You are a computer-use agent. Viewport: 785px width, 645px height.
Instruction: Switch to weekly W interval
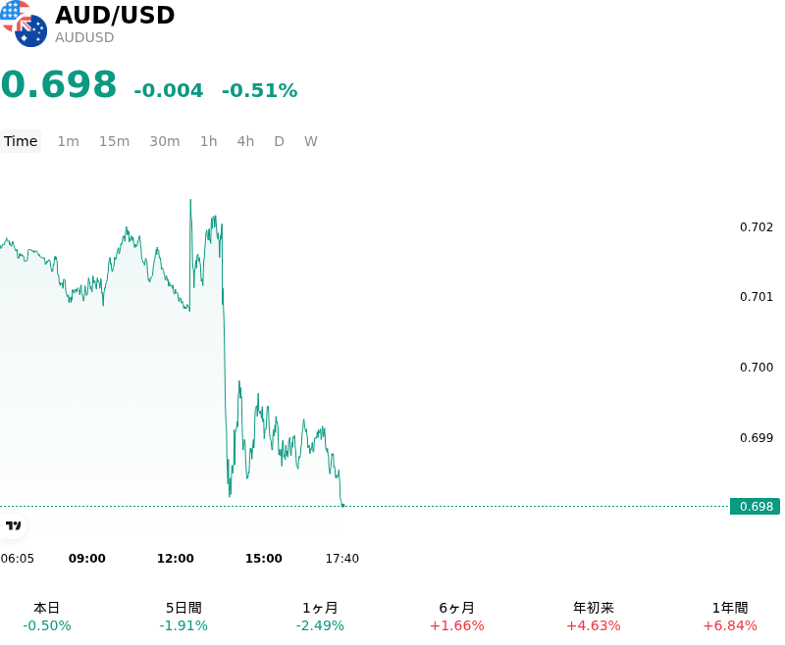pos(311,141)
